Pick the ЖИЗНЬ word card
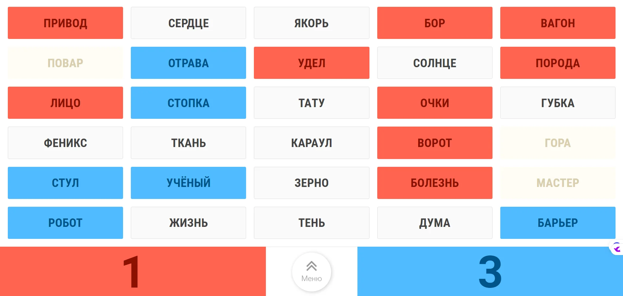The image size is (623, 296). coord(188,223)
